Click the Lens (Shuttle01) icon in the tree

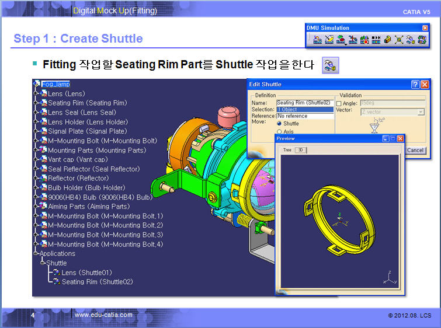[x=57, y=273]
